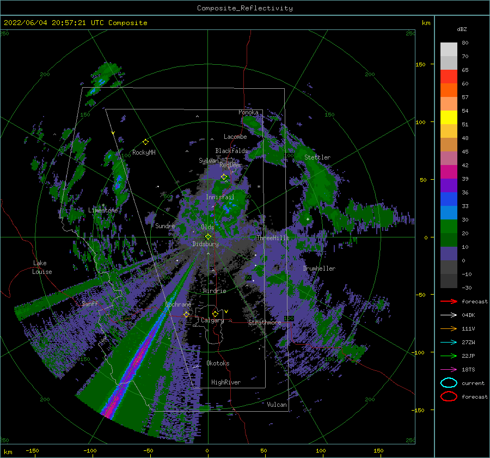Click the purple 36-39 dBZ swatch

point(449,185)
